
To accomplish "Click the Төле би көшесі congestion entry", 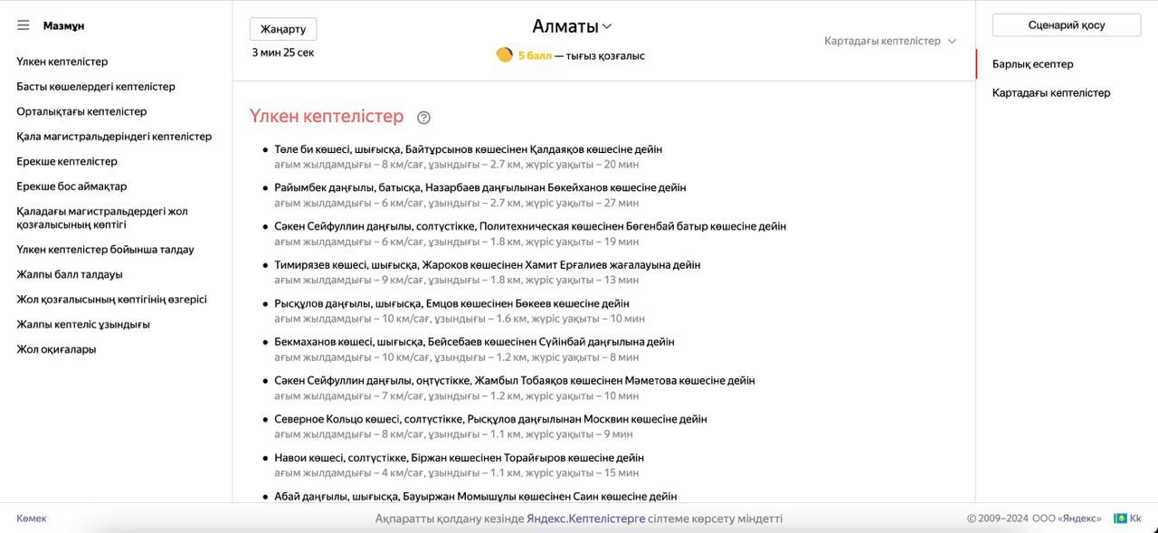I will [x=468, y=149].
